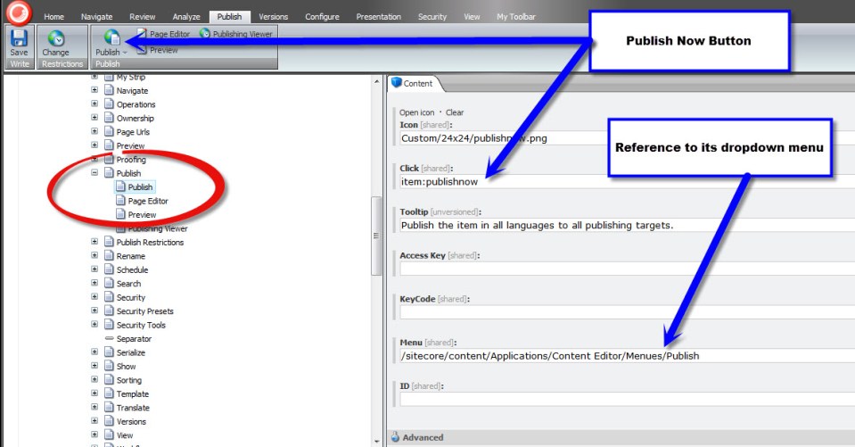Image resolution: width=855 pixels, height=447 pixels.
Task: Select Publishing Viewer tree item
Action: pos(158,228)
